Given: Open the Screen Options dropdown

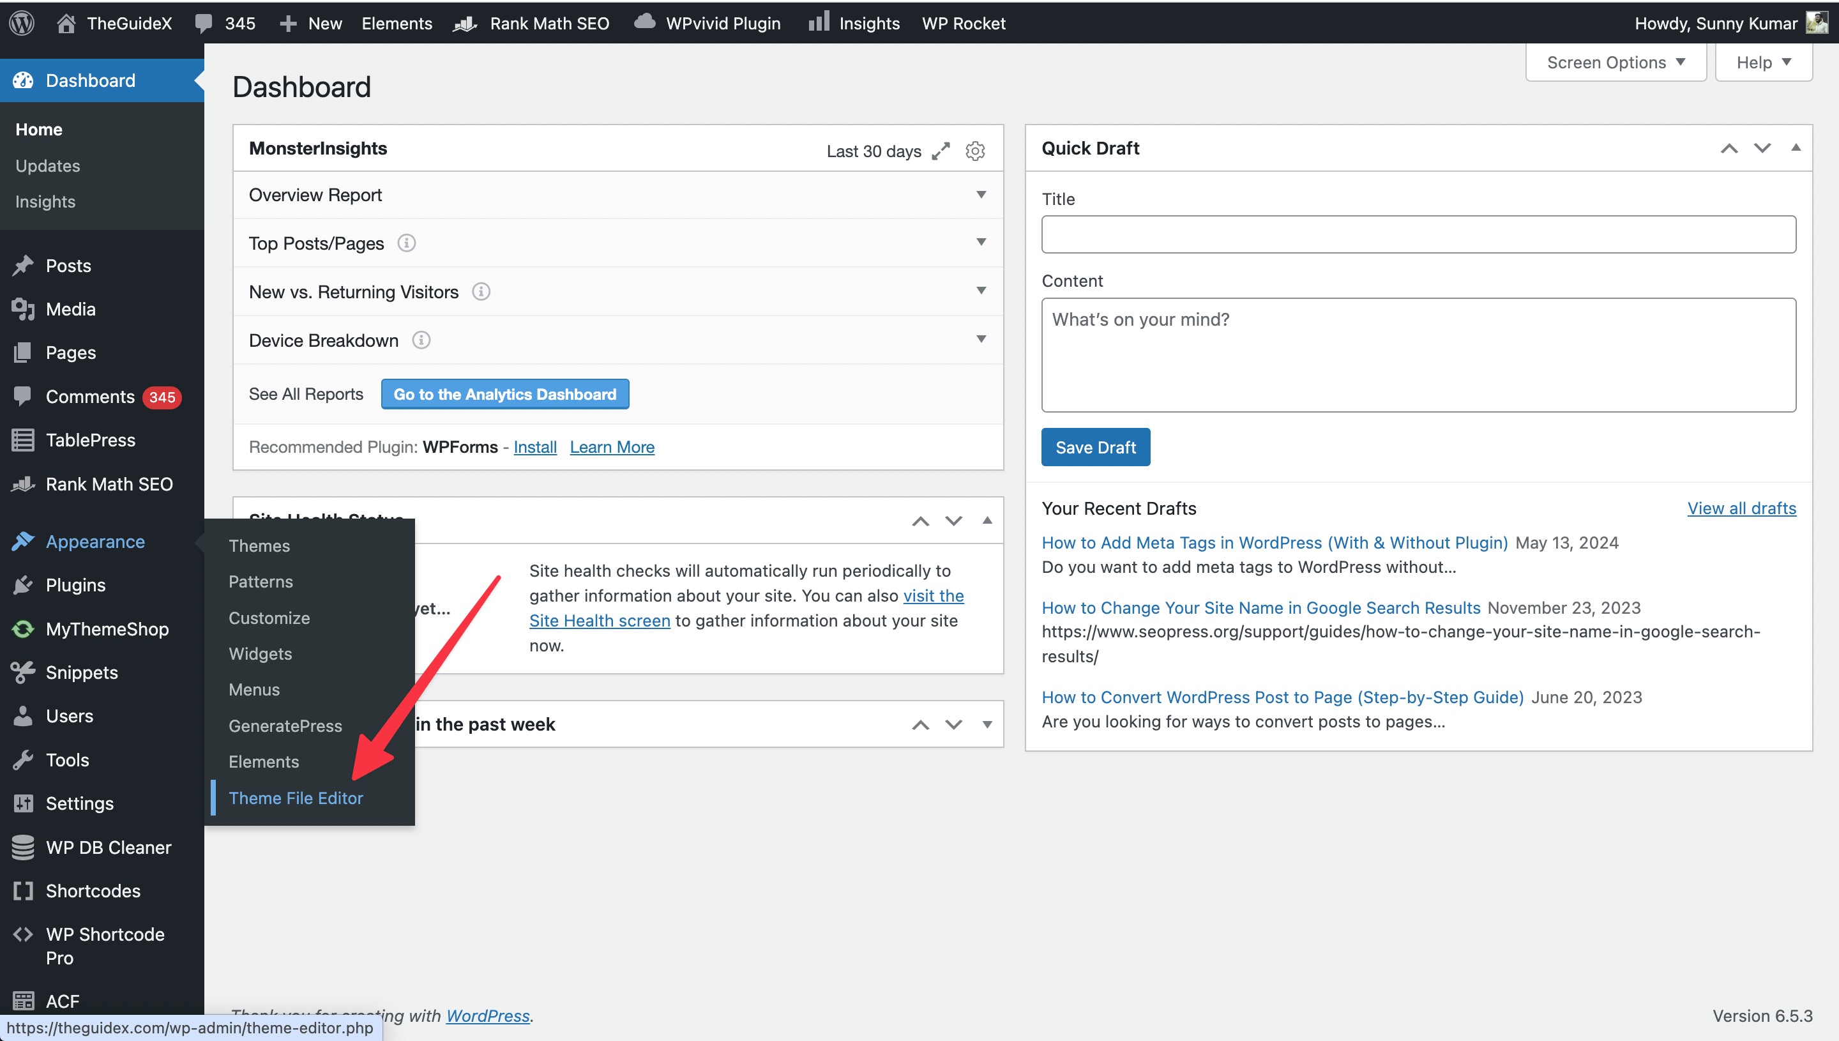Looking at the screenshot, I should point(1616,62).
